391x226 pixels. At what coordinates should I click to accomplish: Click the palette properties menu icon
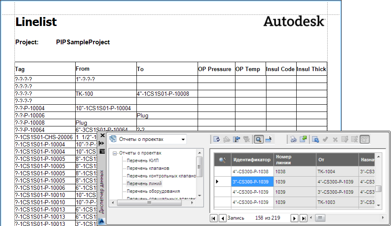point(102,152)
